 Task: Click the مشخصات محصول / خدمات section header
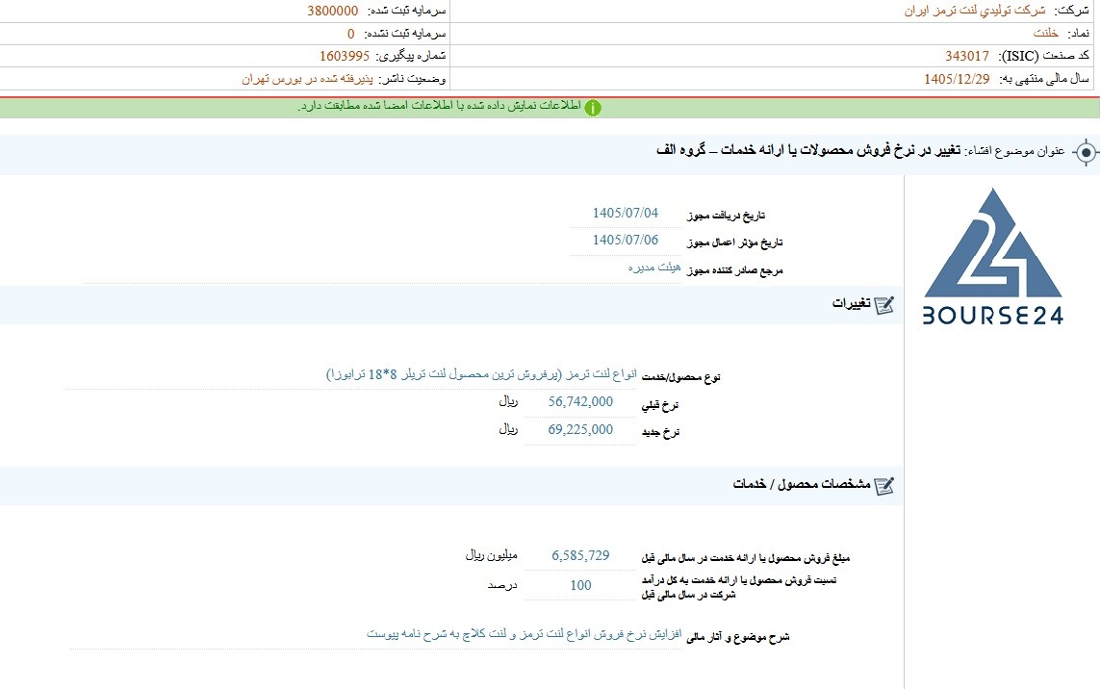coord(801,484)
